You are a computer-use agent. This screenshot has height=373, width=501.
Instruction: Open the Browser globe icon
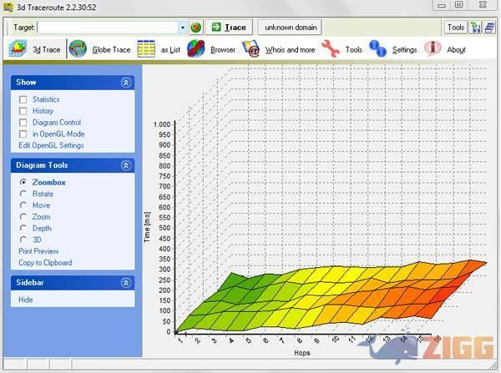click(196, 49)
